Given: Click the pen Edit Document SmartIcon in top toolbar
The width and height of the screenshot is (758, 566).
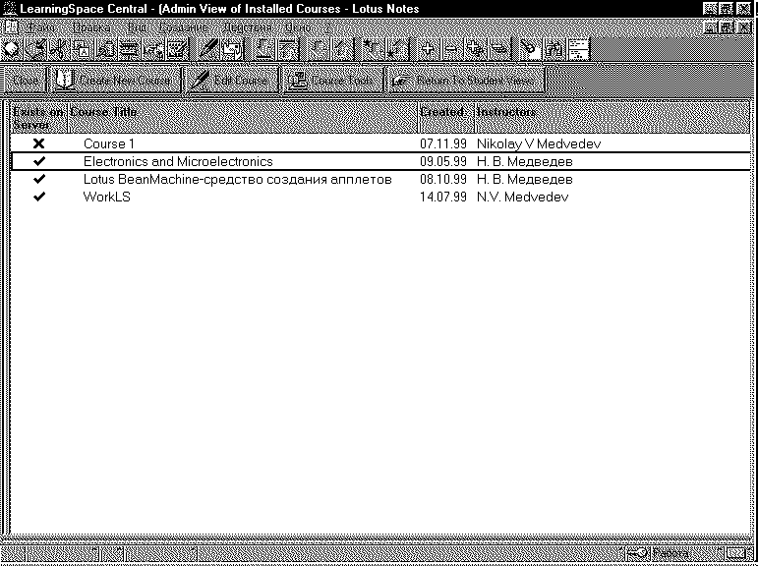Looking at the screenshot, I should click(x=209, y=49).
